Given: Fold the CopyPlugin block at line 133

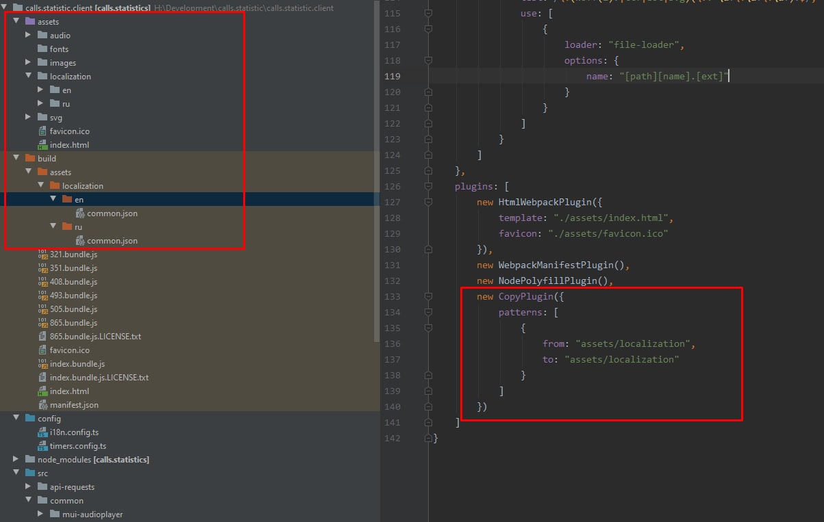Looking at the screenshot, I should tap(428, 296).
